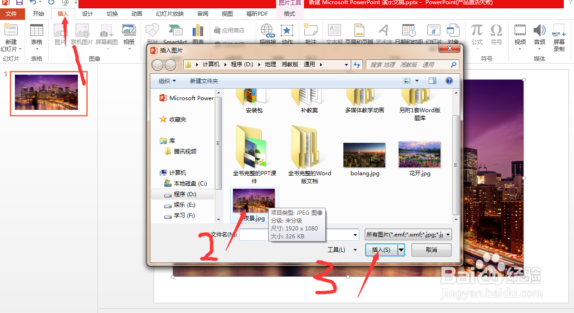Open the File (文件) tab
Viewport: 574px width, 313px height.
11,14
